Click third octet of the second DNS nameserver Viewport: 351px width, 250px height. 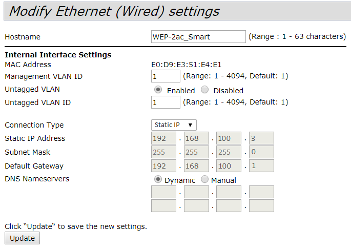[x=229, y=205]
